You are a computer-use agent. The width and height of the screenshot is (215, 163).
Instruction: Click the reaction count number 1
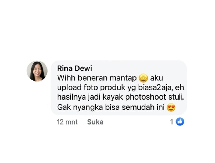pos(172,122)
